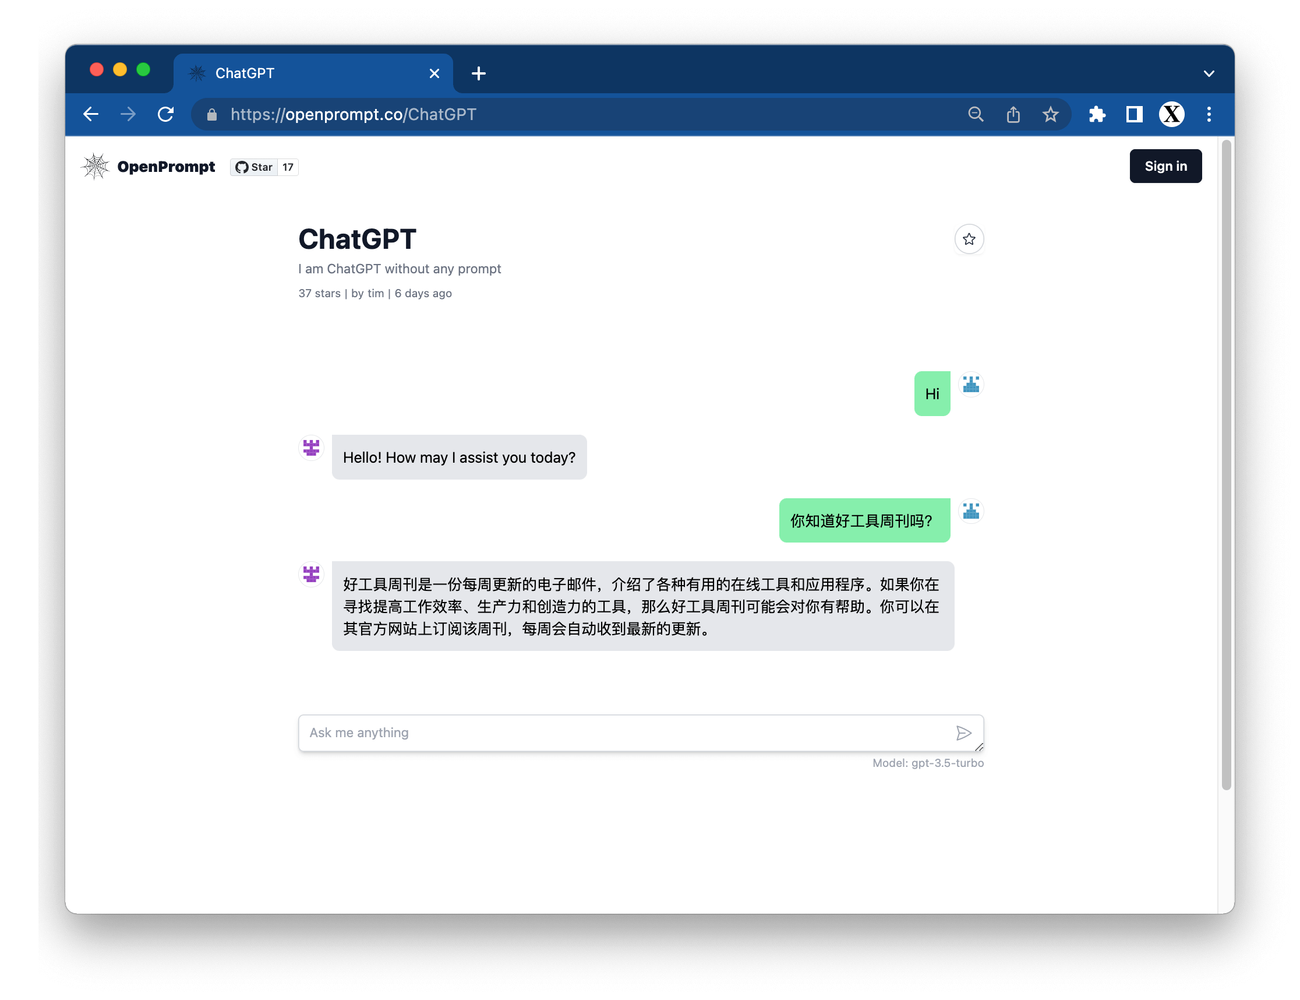This screenshot has width=1300, height=1000.
Task: Reload the page
Action: point(165,114)
